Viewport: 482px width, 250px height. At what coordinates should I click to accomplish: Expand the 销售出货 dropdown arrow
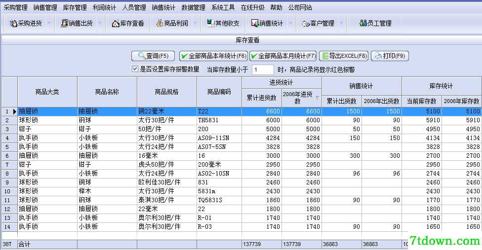(x=100, y=23)
